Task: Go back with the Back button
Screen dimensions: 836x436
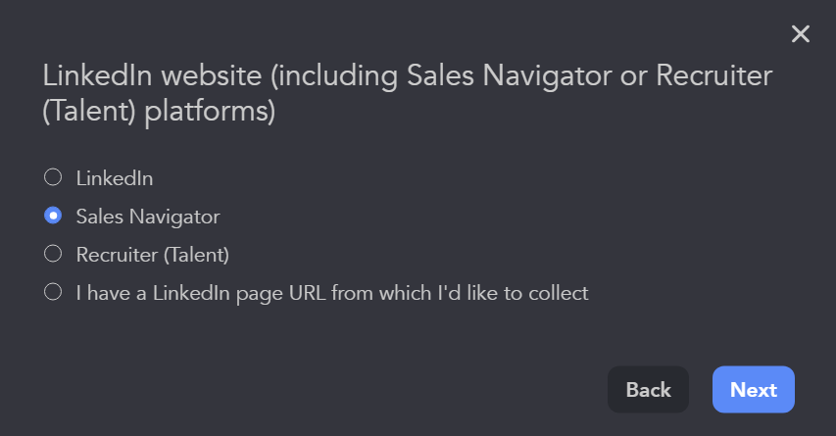Action: (x=648, y=390)
